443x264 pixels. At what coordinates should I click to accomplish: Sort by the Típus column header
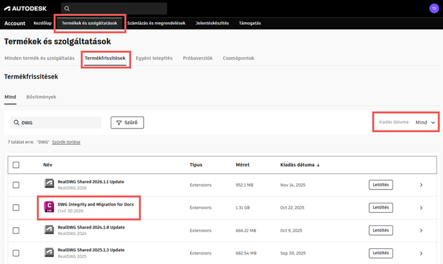pyautogui.click(x=196, y=165)
